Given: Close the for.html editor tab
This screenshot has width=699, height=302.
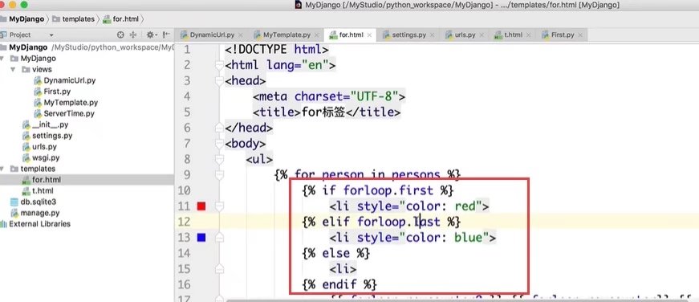Looking at the screenshot, I should pyautogui.click(x=369, y=35).
